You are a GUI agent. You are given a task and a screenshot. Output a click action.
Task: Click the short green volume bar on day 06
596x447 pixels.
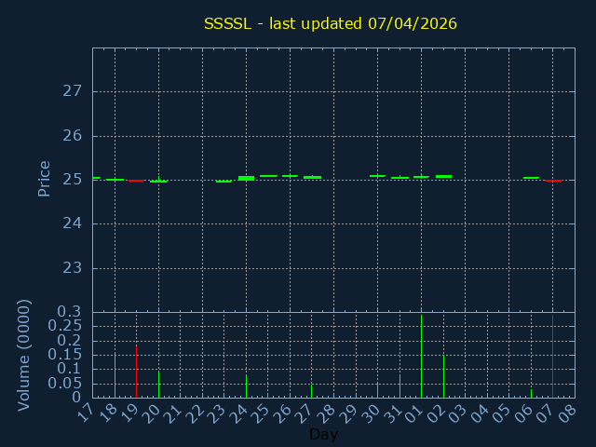(532, 393)
